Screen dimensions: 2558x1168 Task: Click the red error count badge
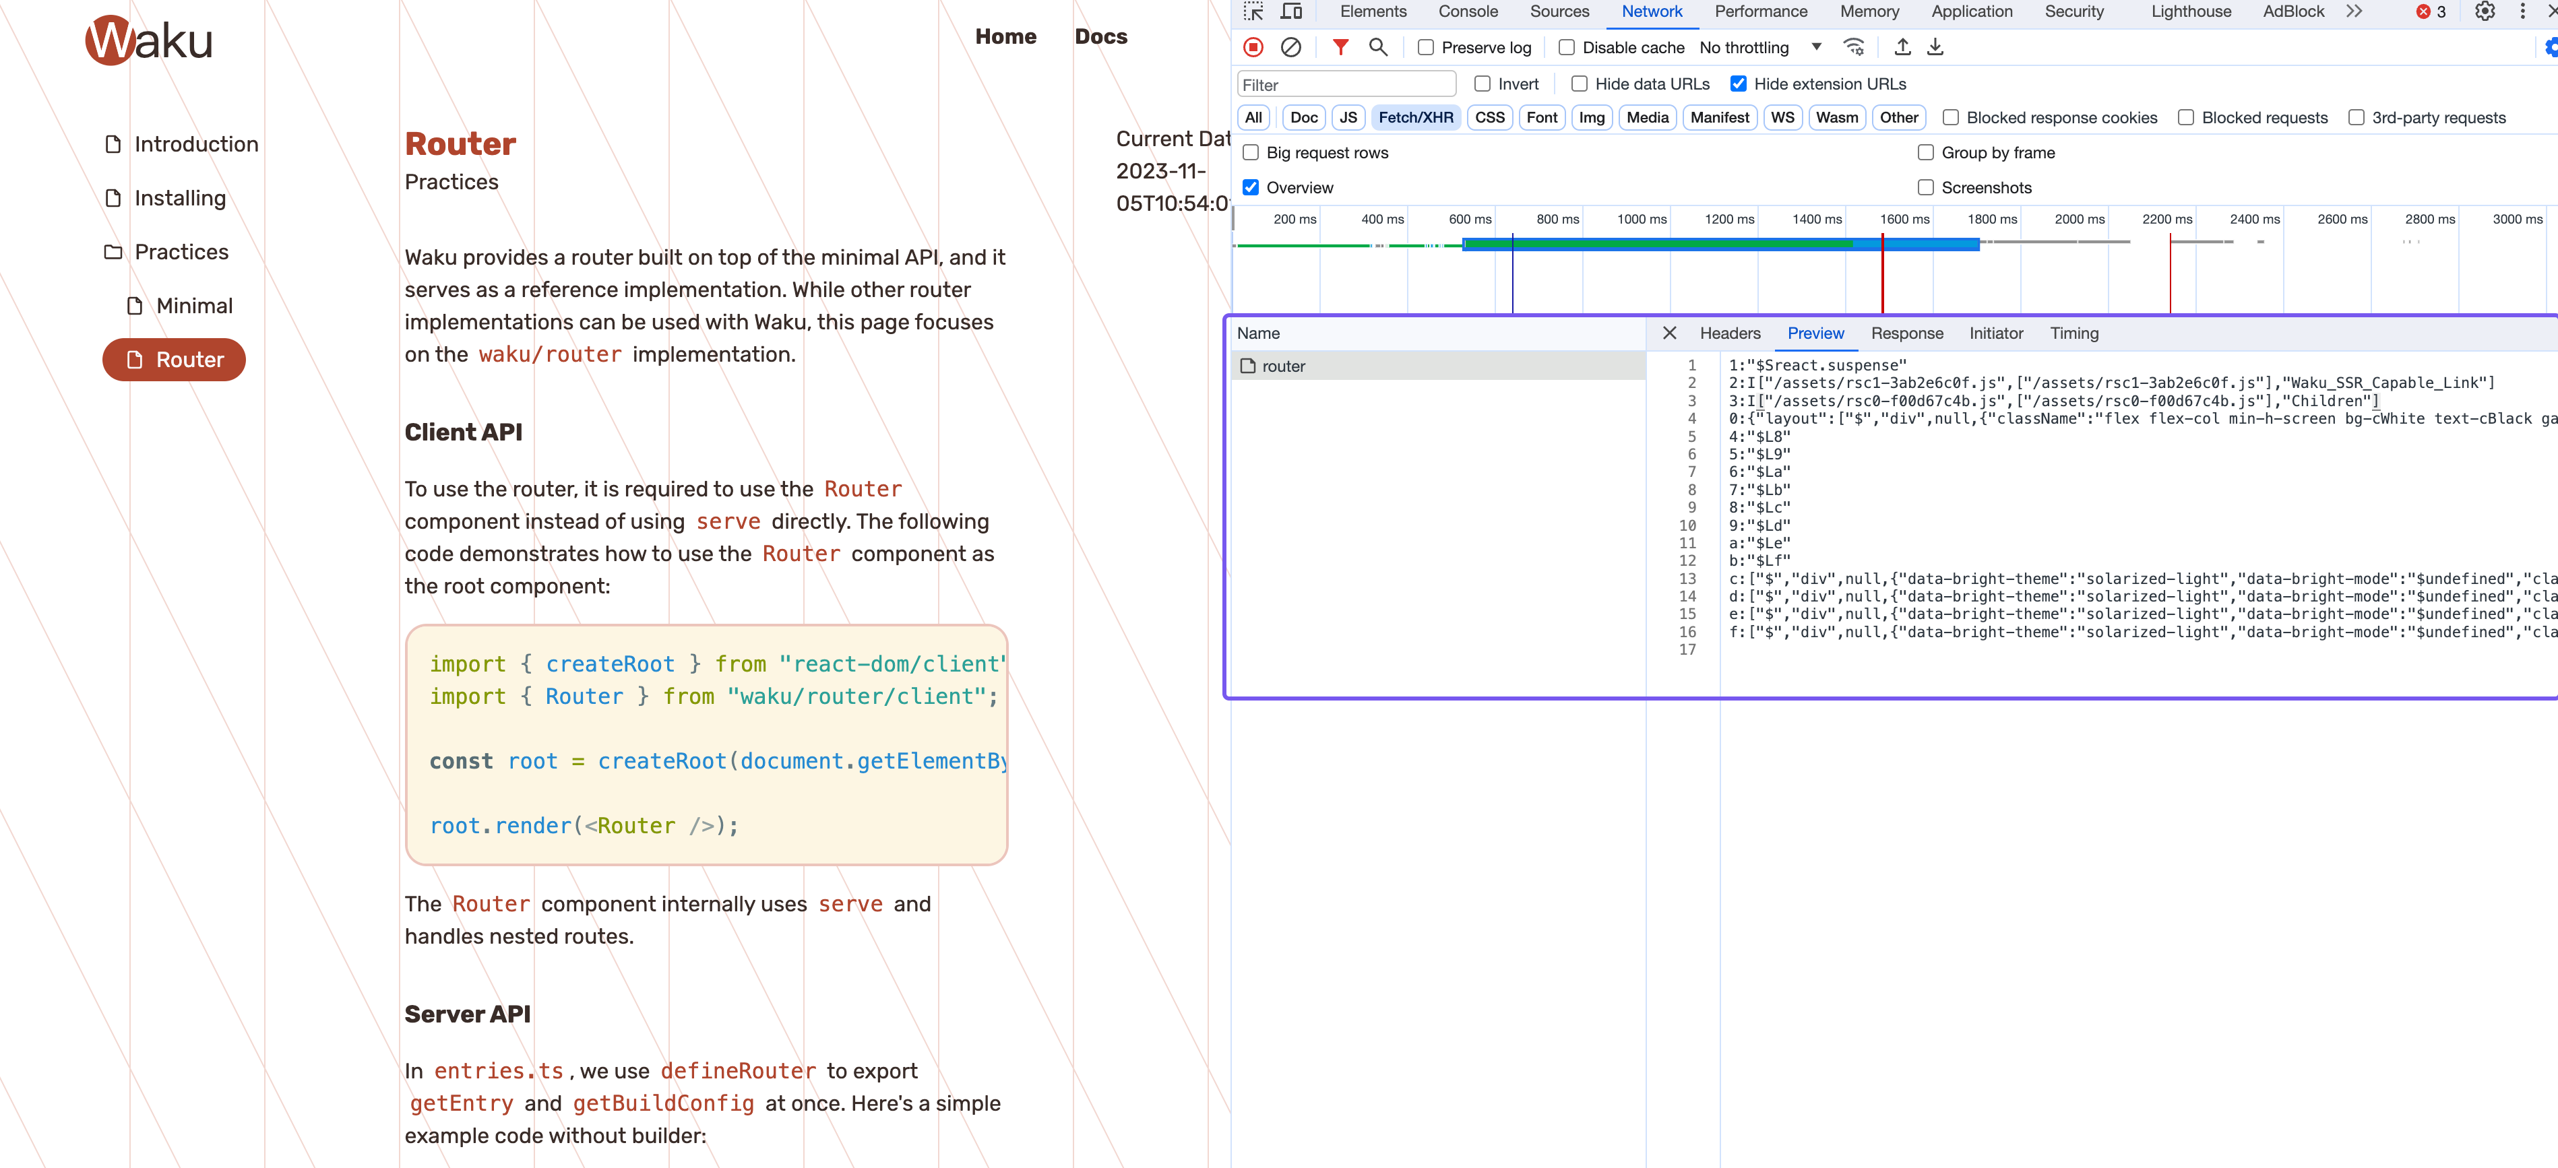tap(2430, 12)
